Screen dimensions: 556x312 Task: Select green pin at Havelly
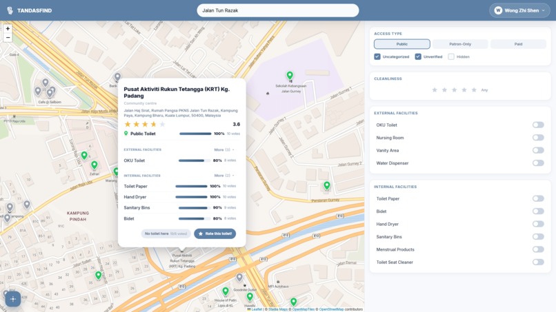pyautogui.click(x=250, y=296)
